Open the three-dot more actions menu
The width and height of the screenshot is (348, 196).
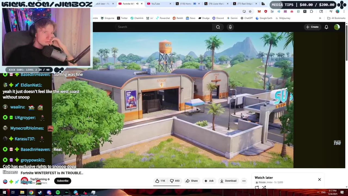pos(244,181)
